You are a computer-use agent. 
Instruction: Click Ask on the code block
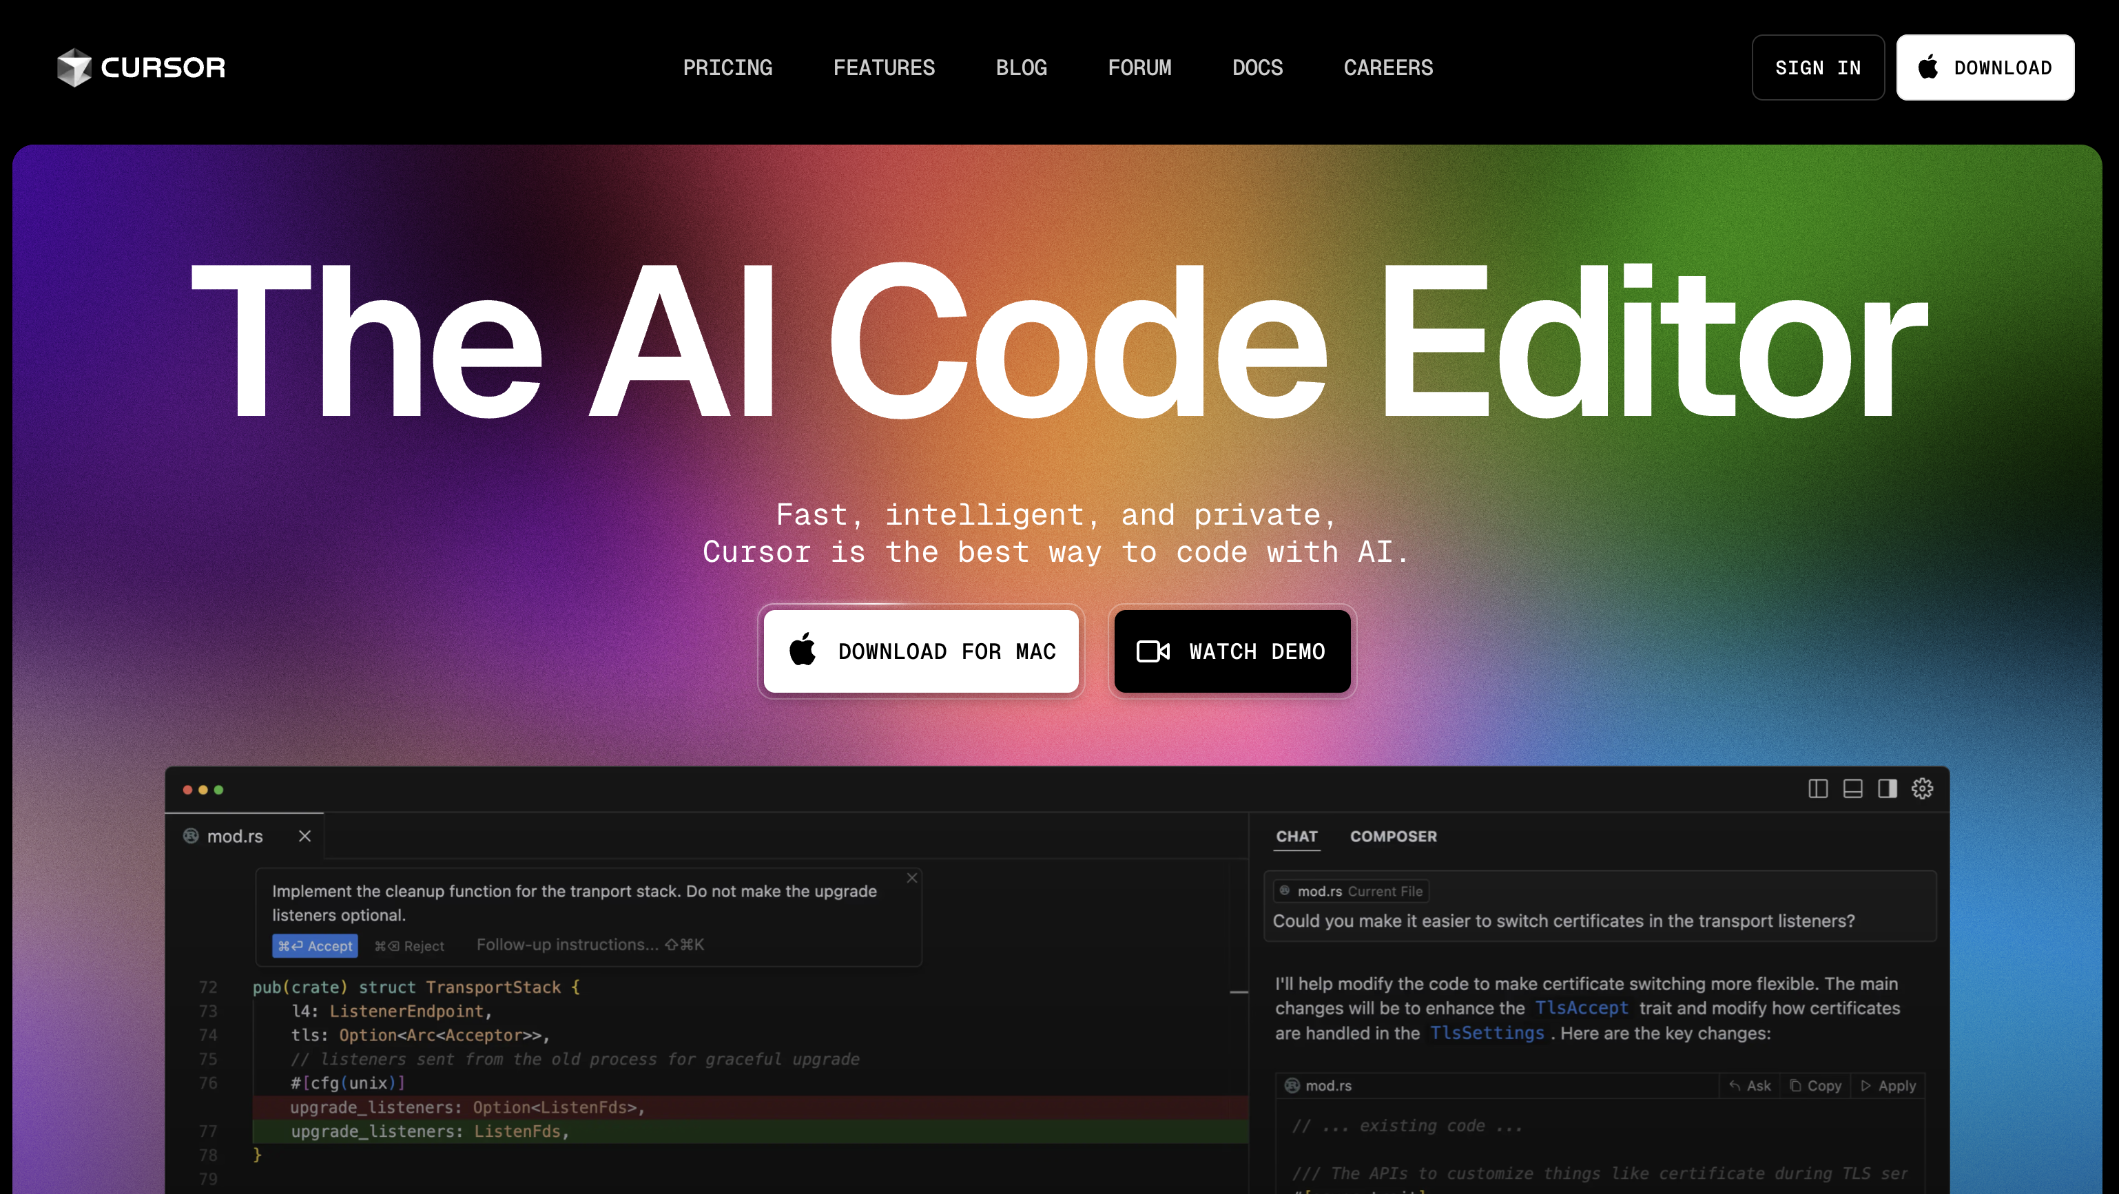(x=1750, y=1085)
